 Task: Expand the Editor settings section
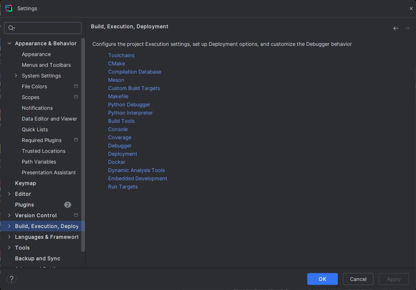tap(9, 194)
